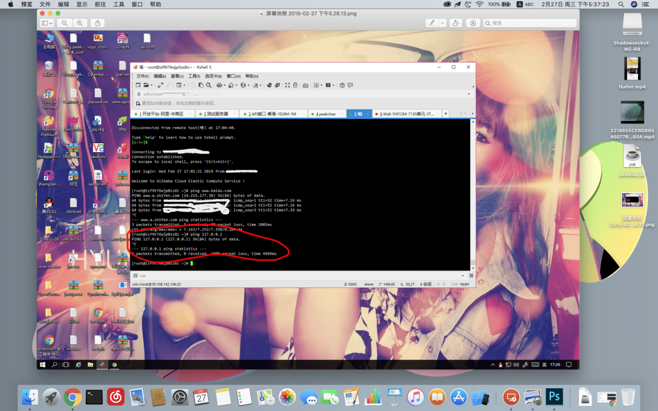
Task: Rotate the image with Preview toolbar button
Action: click(x=456, y=23)
